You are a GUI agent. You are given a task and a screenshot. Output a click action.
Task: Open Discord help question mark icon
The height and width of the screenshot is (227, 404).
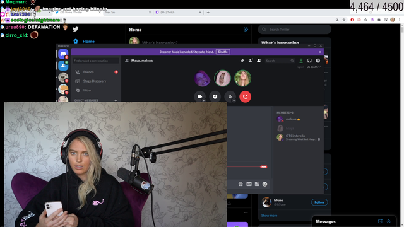[x=318, y=61]
